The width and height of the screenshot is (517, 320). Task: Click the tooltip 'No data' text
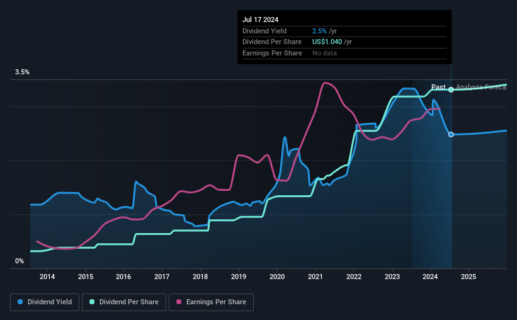pos(324,53)
